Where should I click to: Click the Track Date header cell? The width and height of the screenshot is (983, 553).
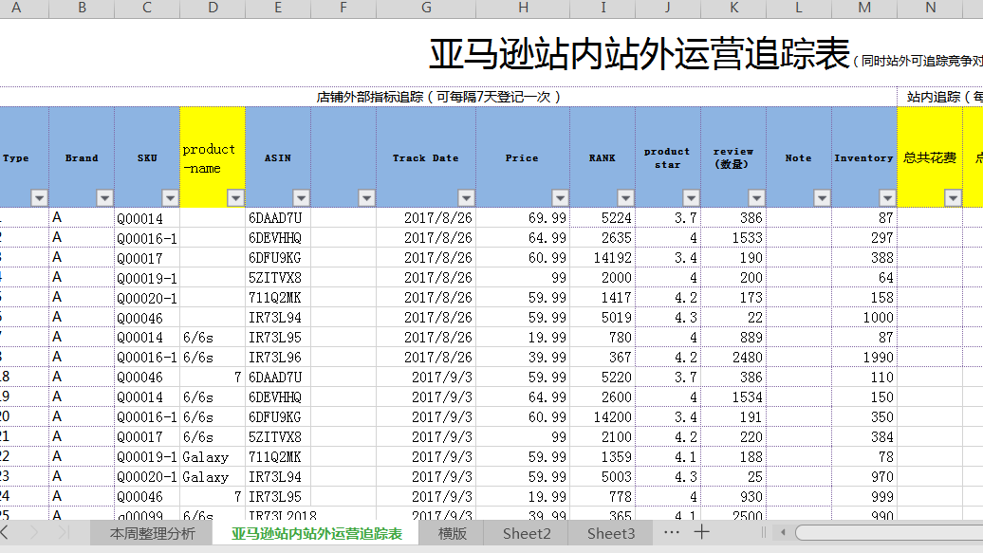426,157
